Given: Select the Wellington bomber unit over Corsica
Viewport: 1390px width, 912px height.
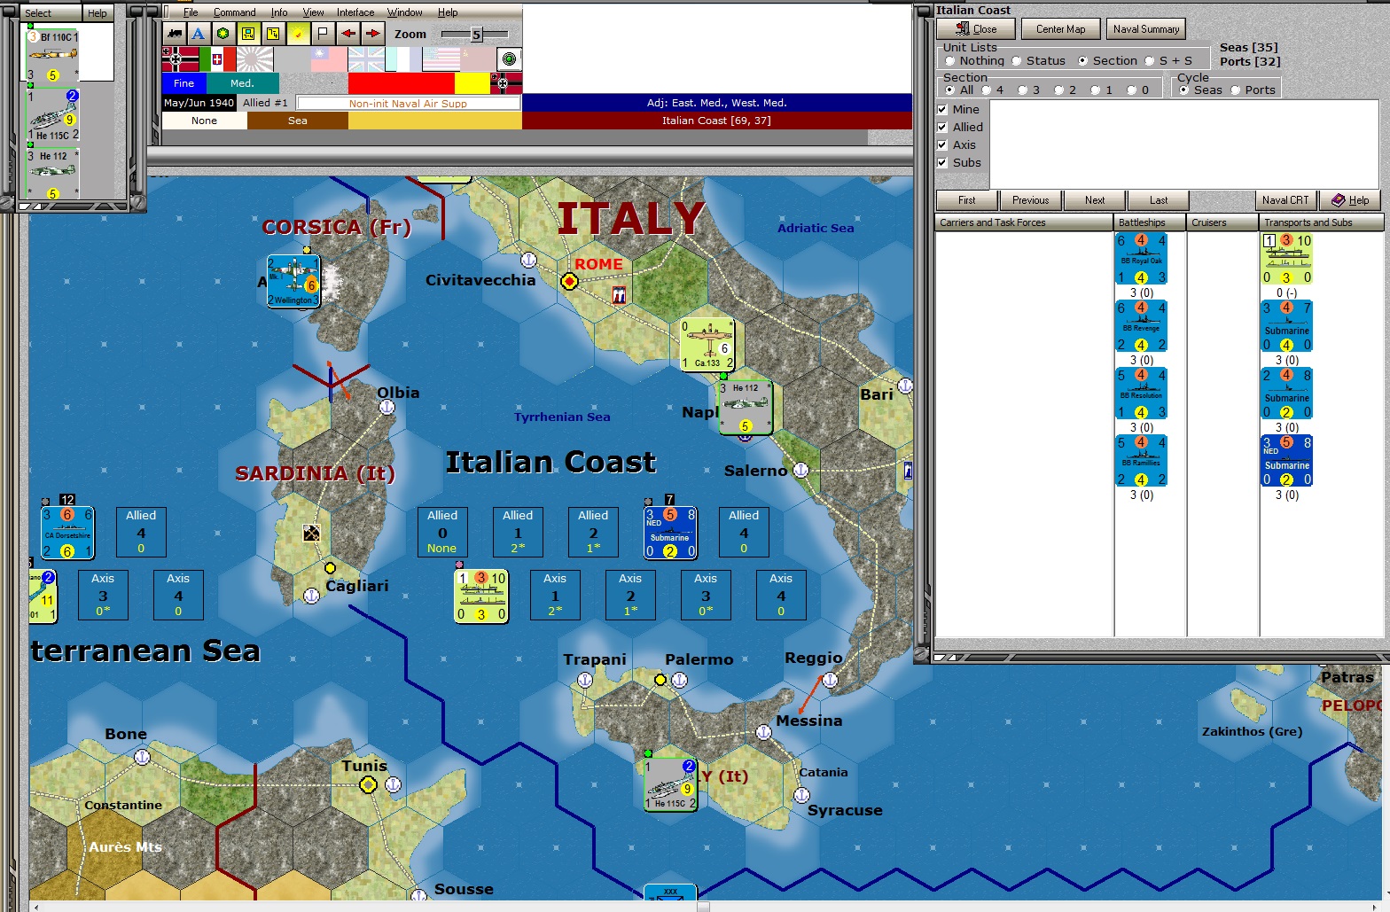Looking at the screenshot, I should click(x=293, y=281).
